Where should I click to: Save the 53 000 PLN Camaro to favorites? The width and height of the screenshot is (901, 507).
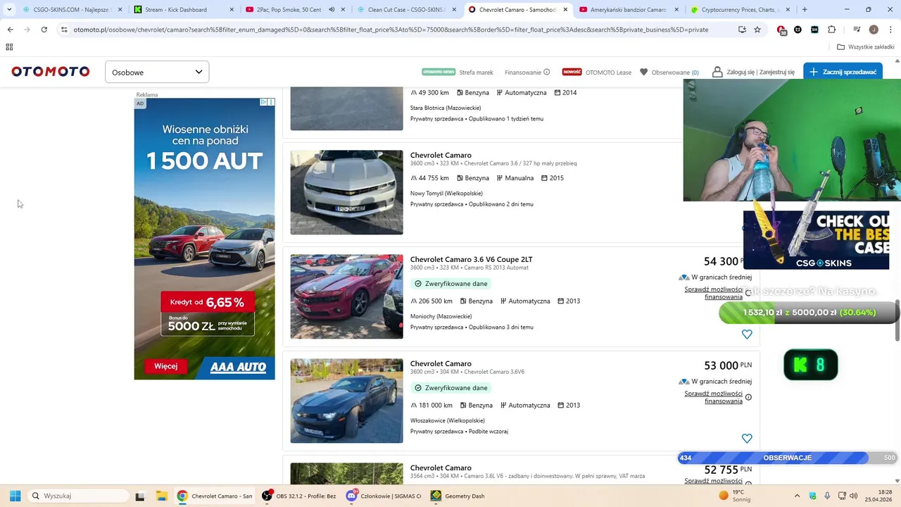747,438
